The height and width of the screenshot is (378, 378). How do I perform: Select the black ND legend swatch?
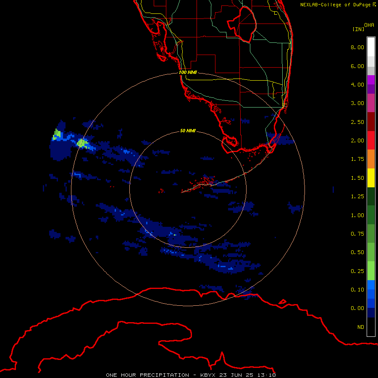(x=371, y=327)
